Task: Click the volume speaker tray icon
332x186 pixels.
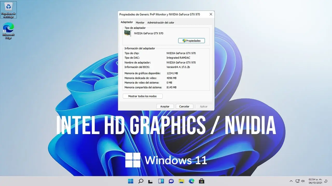Action: coord(303,181)
